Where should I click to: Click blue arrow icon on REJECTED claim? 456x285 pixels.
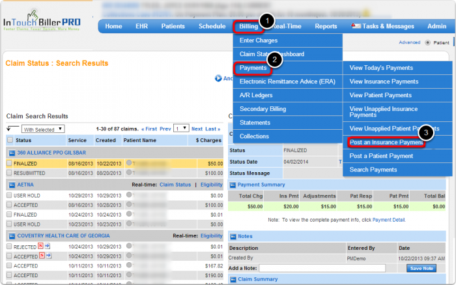coord(48,247)
